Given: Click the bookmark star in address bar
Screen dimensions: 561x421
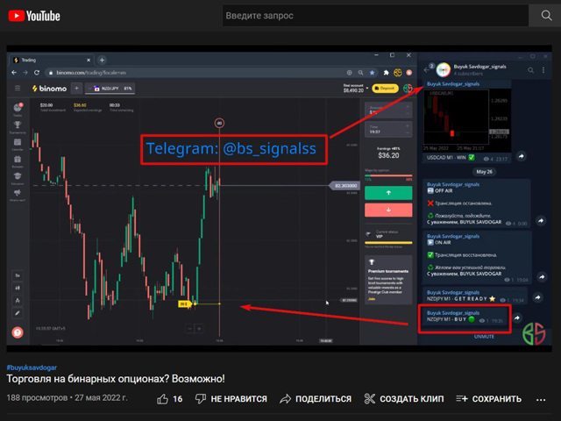Looking at the screenshot, I should [372, 73].
